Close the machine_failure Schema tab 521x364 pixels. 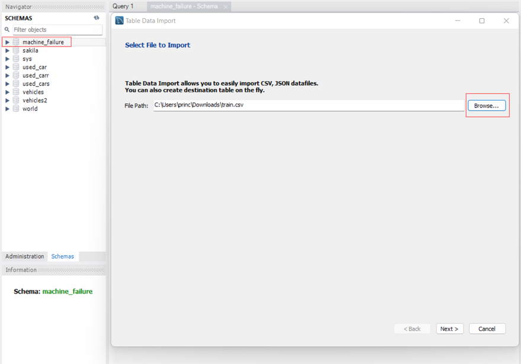click(x=226, y=7)
